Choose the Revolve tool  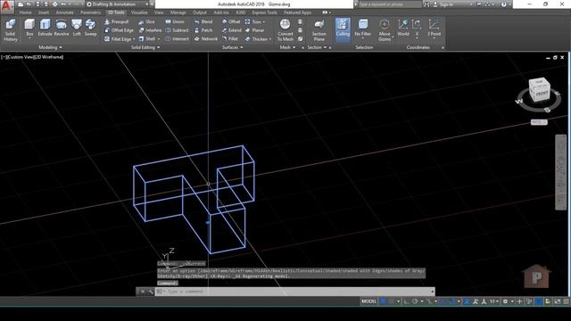pyautogui.click(x=62, y=28)
